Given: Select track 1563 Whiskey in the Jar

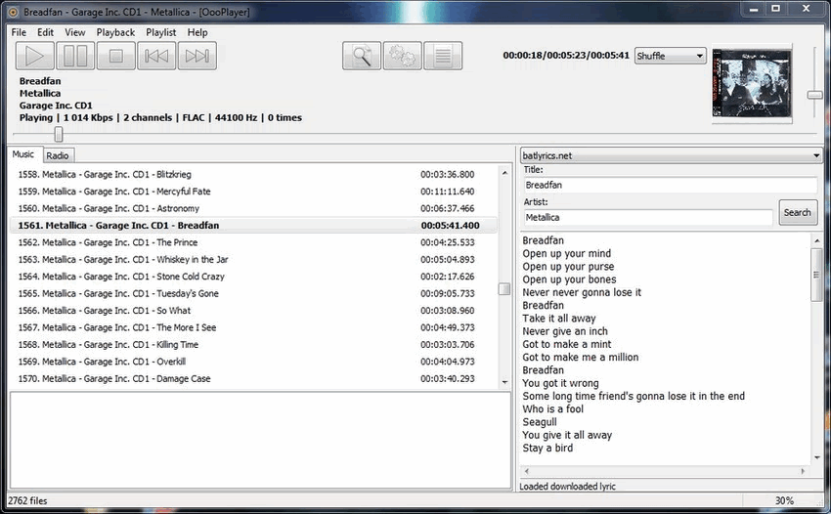Looking at the screenshot, I should click(253, 259).
